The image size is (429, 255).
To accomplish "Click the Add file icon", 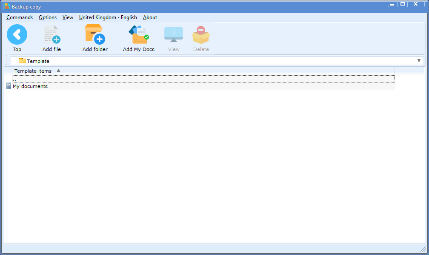I will (52, 35).
